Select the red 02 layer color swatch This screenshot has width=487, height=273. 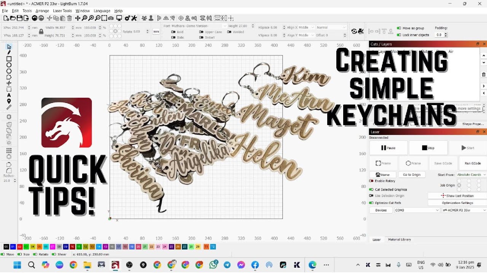tap(20, 247)
